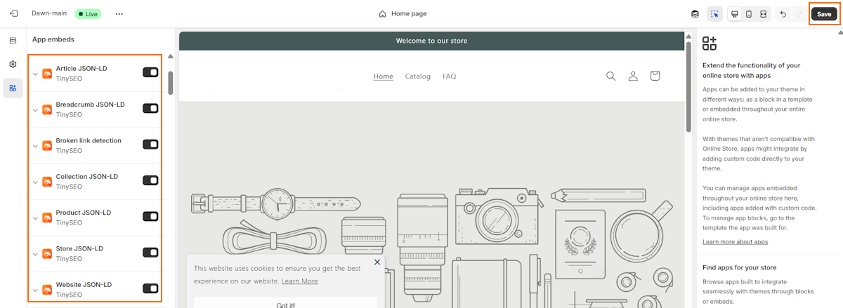
Task: Click the home icon beside Home page
Action: (382, 14)
